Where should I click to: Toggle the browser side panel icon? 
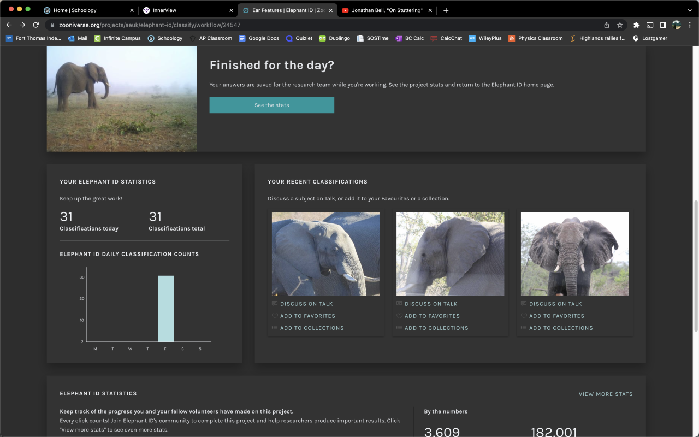(x=663, y=25)
